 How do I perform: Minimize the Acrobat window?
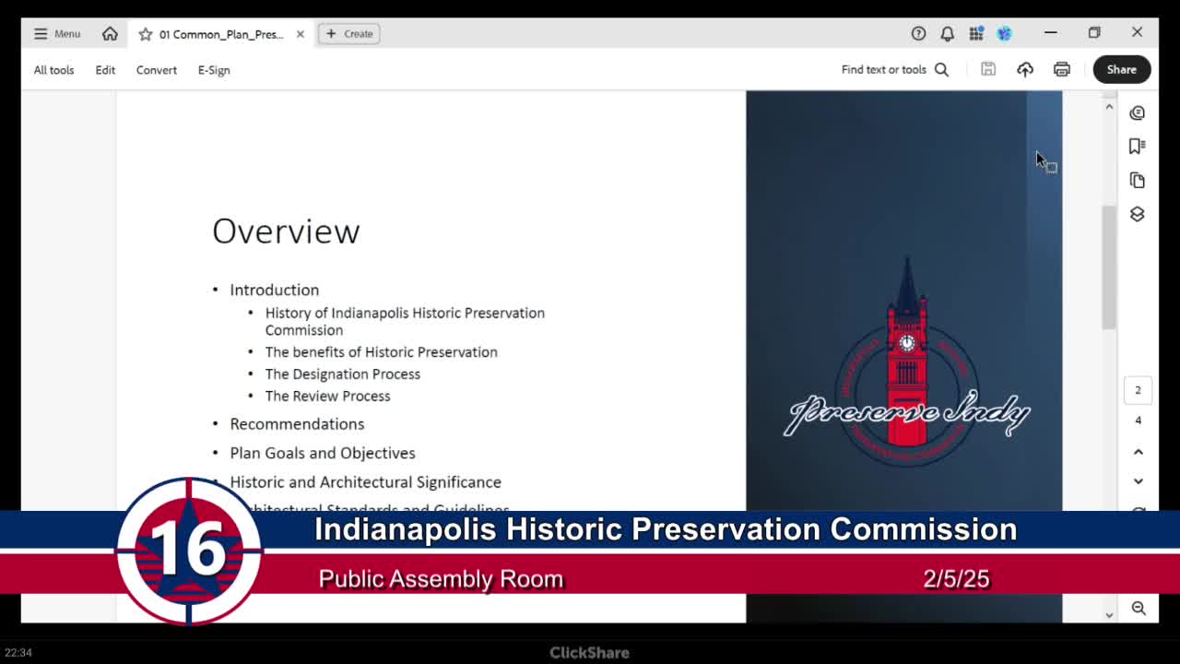1051,33
